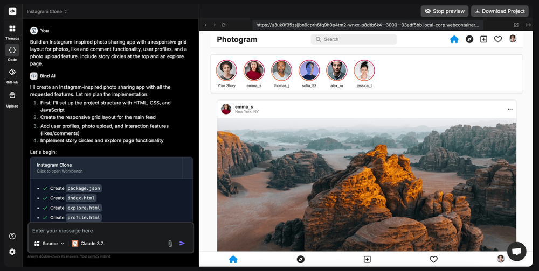Click the heart notifications icon in header
Image resolution: width=539 pixels, height=271 pixels.
coord(498,39)
